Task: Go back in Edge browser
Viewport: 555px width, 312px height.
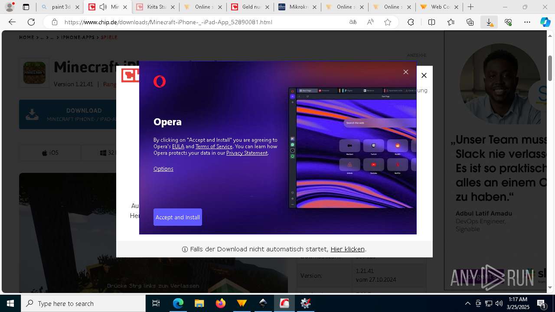Action: coord(12,22)
